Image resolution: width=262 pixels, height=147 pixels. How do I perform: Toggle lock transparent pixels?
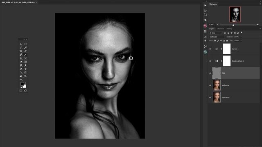(215, 40)
